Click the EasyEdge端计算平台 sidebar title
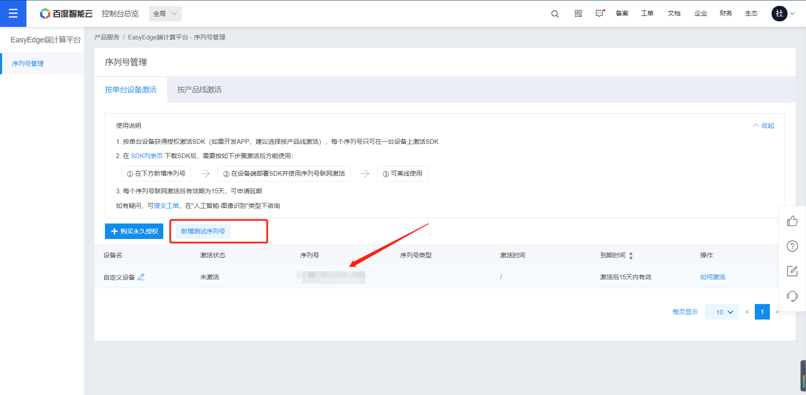 pos(46,40)
